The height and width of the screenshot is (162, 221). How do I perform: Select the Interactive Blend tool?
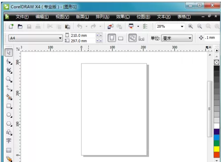(x=9, y=159)
